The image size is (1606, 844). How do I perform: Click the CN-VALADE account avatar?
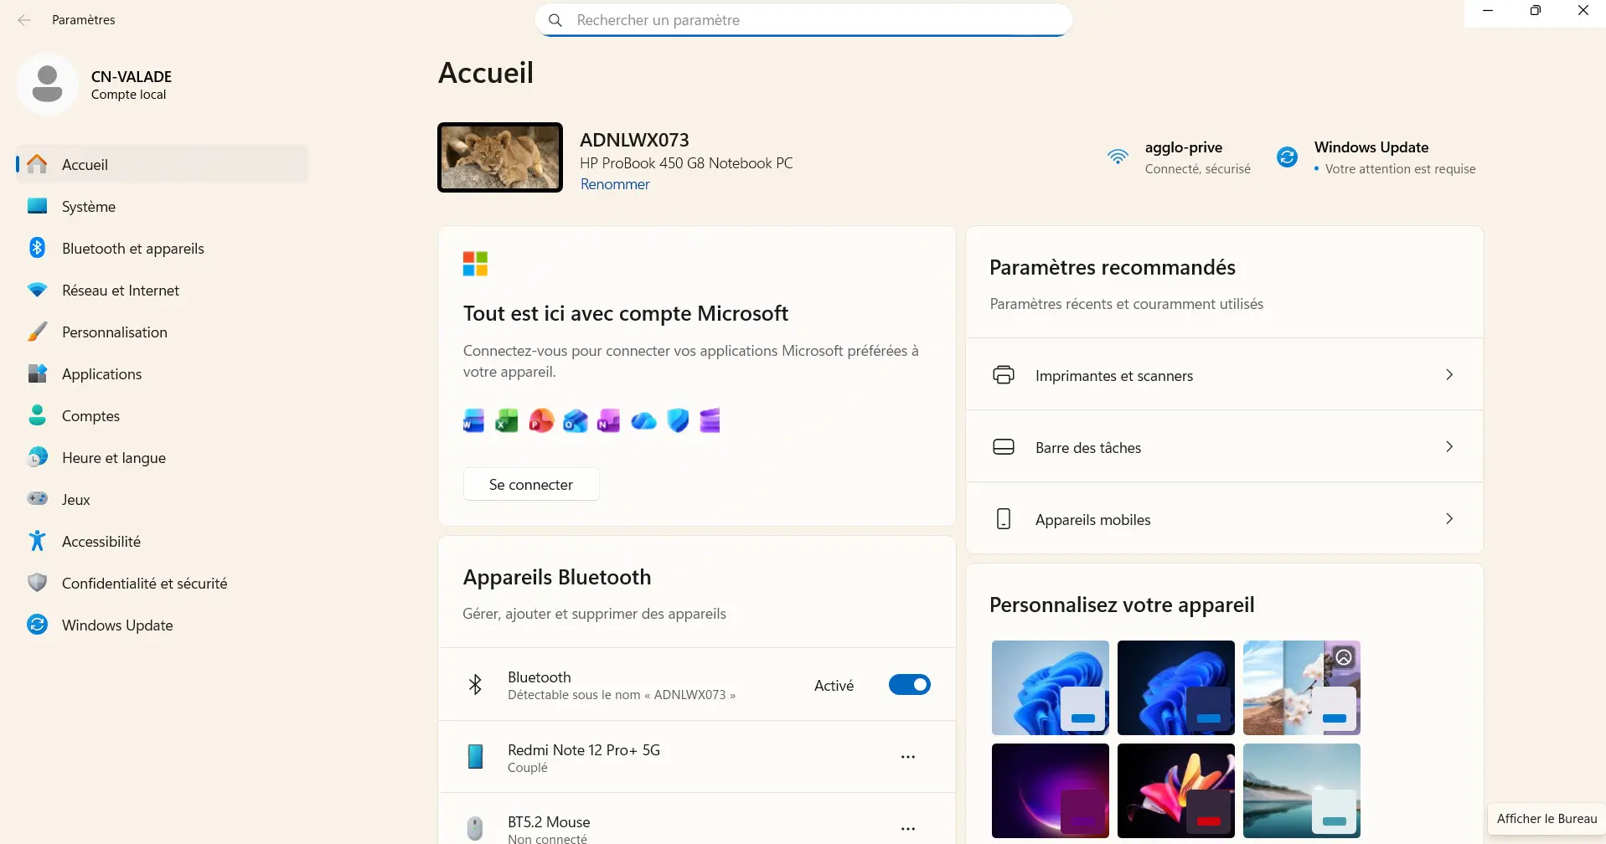click(47, 85)
